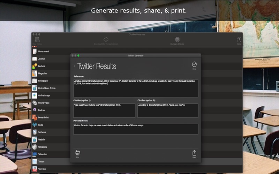Click the View History toolbar icon
Viewport: 279px width, 174px height.
pos(37,40)
